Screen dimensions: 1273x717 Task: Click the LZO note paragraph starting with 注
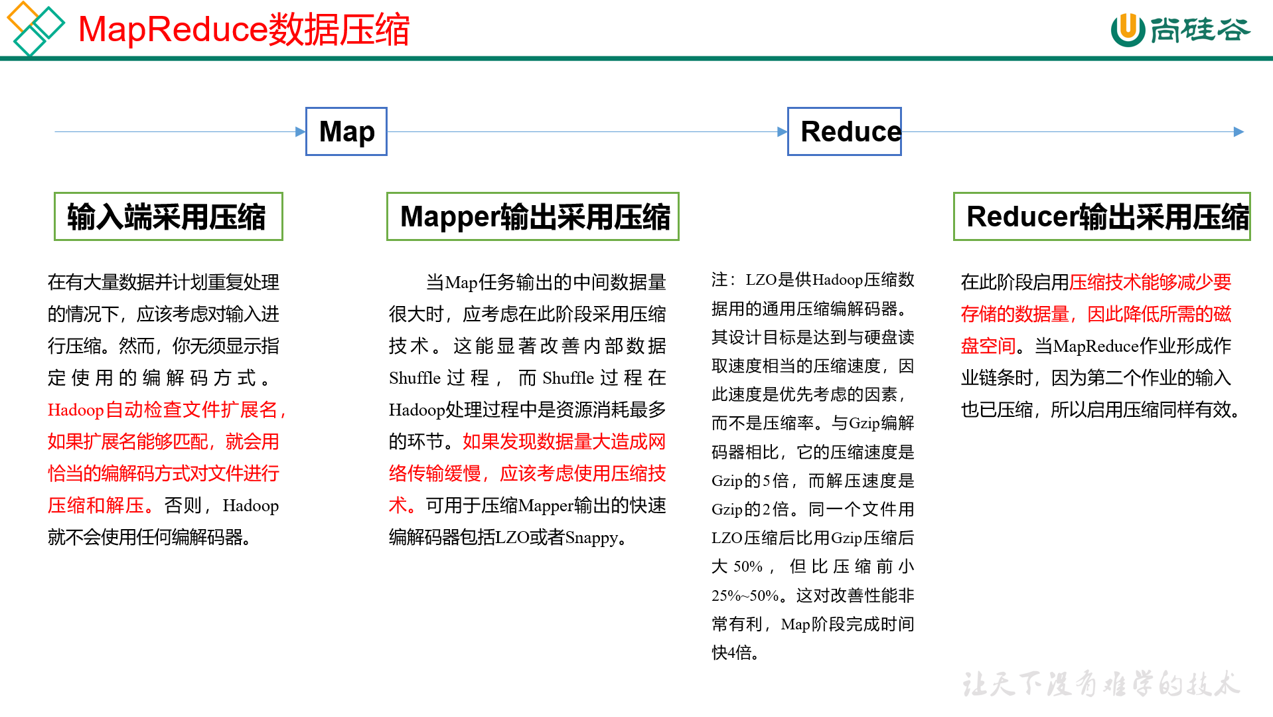812,465
